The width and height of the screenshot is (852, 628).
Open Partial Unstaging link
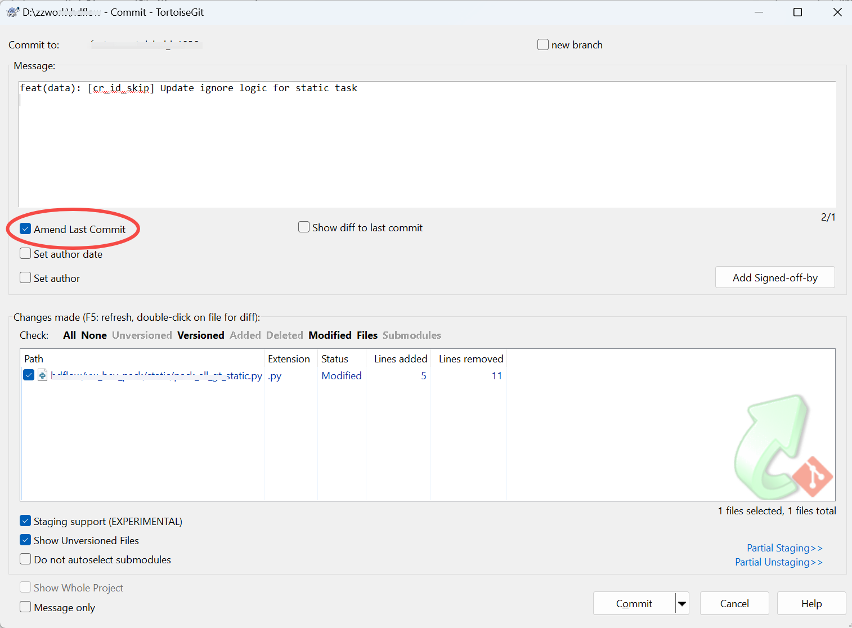click(x=779, y=562)
